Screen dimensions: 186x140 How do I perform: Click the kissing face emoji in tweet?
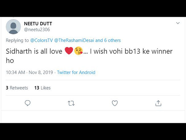coord(78,51)
